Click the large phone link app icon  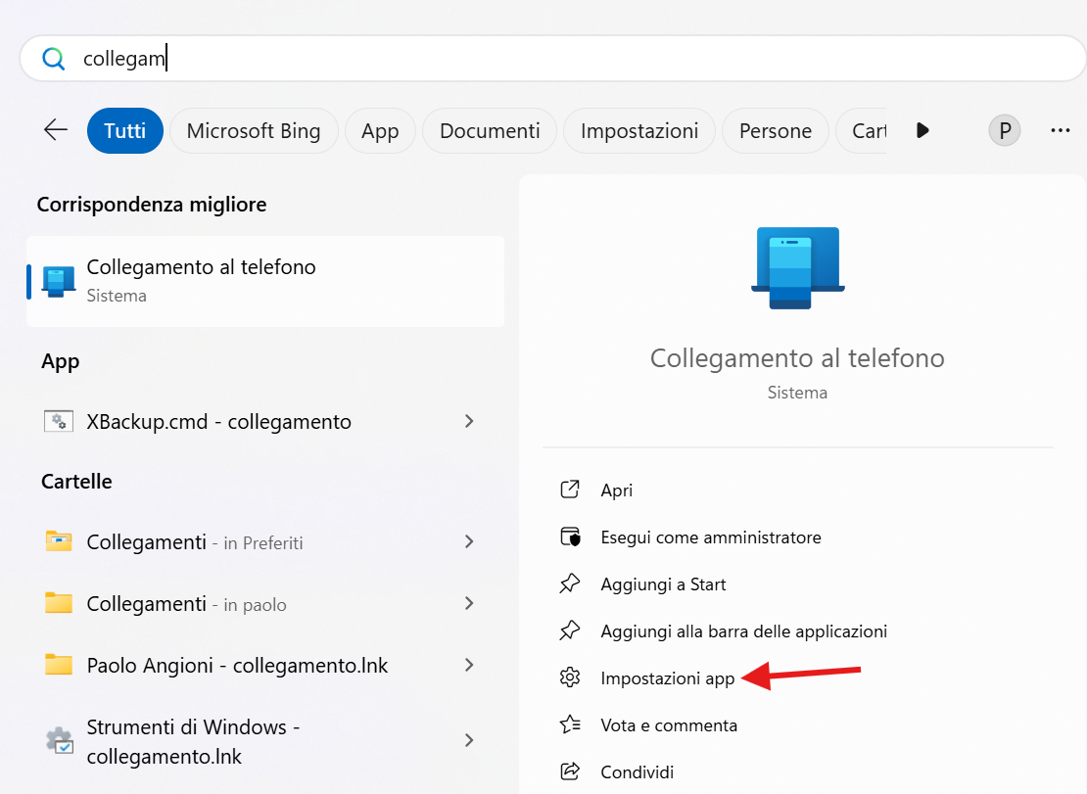point(798,267)
